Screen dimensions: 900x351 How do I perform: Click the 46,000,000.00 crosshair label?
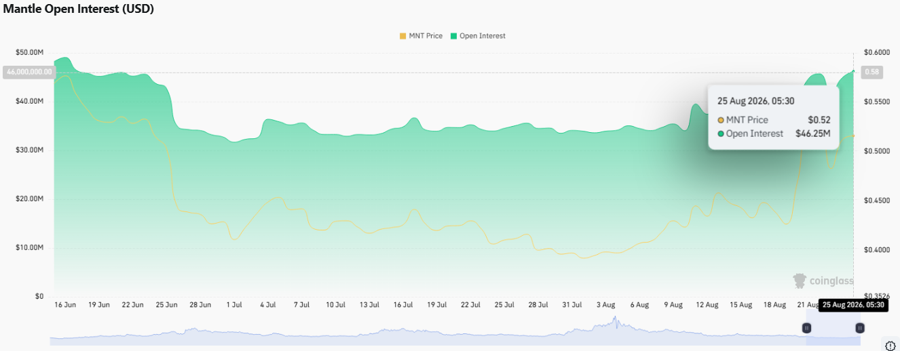(x=29, y=72)
